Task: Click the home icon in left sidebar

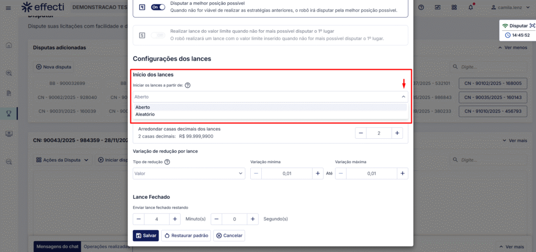Action: (9, 45)
